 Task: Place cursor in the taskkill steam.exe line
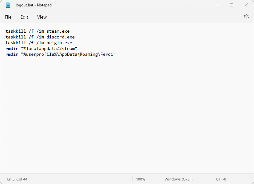[x=37, y=31]
